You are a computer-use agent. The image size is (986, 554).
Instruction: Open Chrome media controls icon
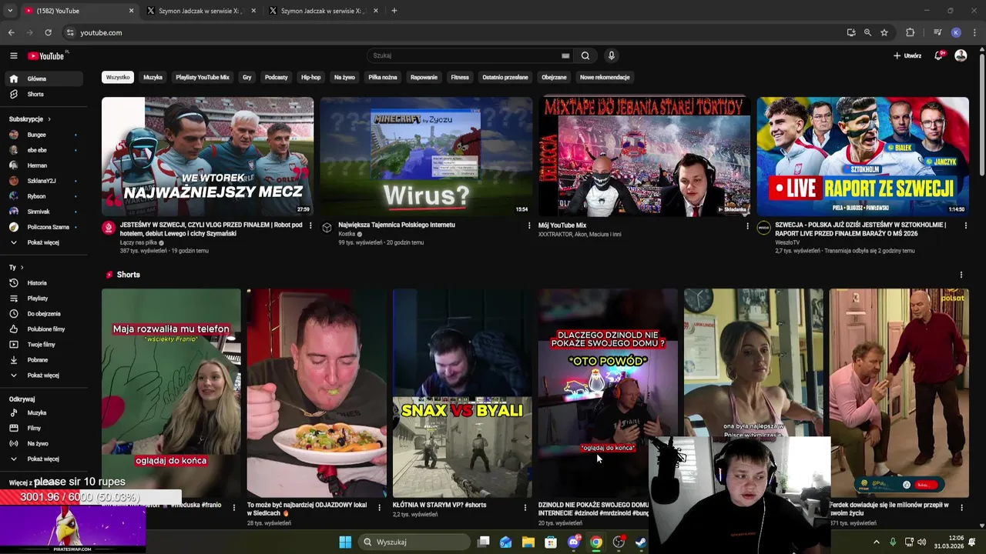937,32
